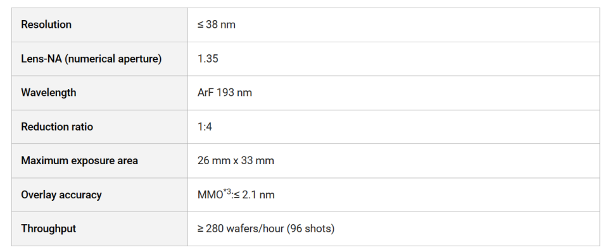Click the Overlay accuracy label
Image resolution: width=608 pixels, height=250 pixels.
(61, 194)
